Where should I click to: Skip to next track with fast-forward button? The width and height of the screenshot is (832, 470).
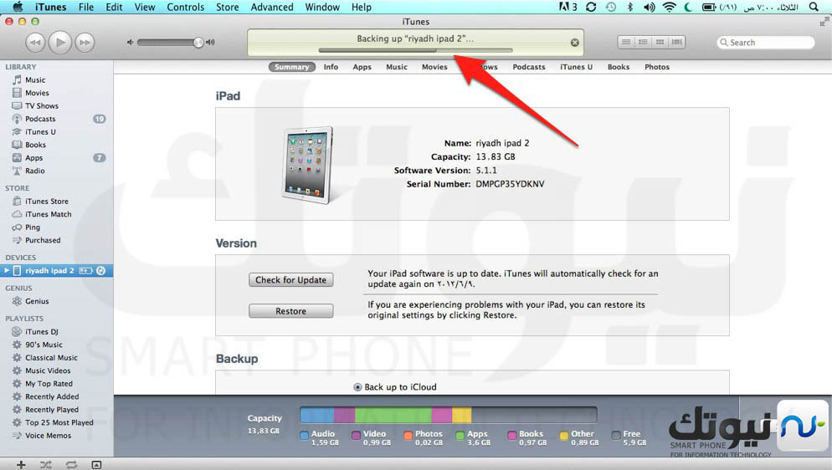(85, 42)
